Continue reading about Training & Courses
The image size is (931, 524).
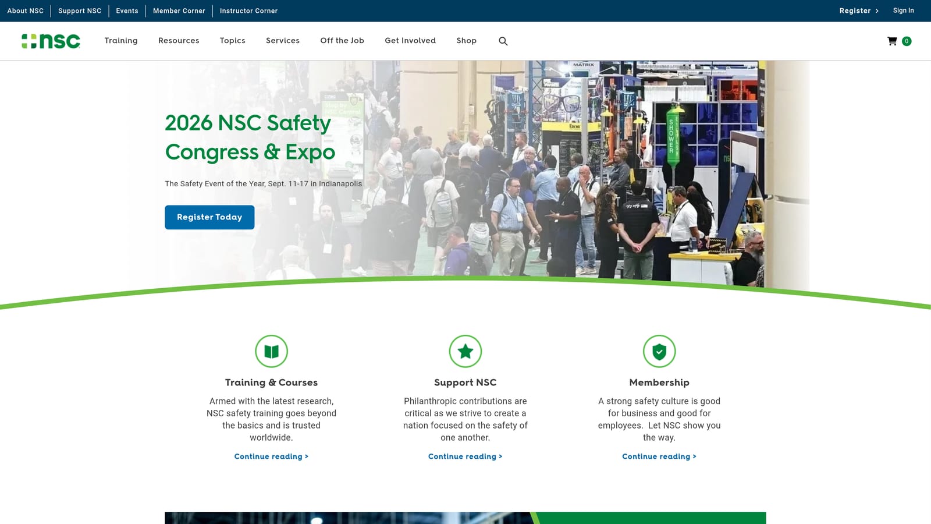[272, 456]
